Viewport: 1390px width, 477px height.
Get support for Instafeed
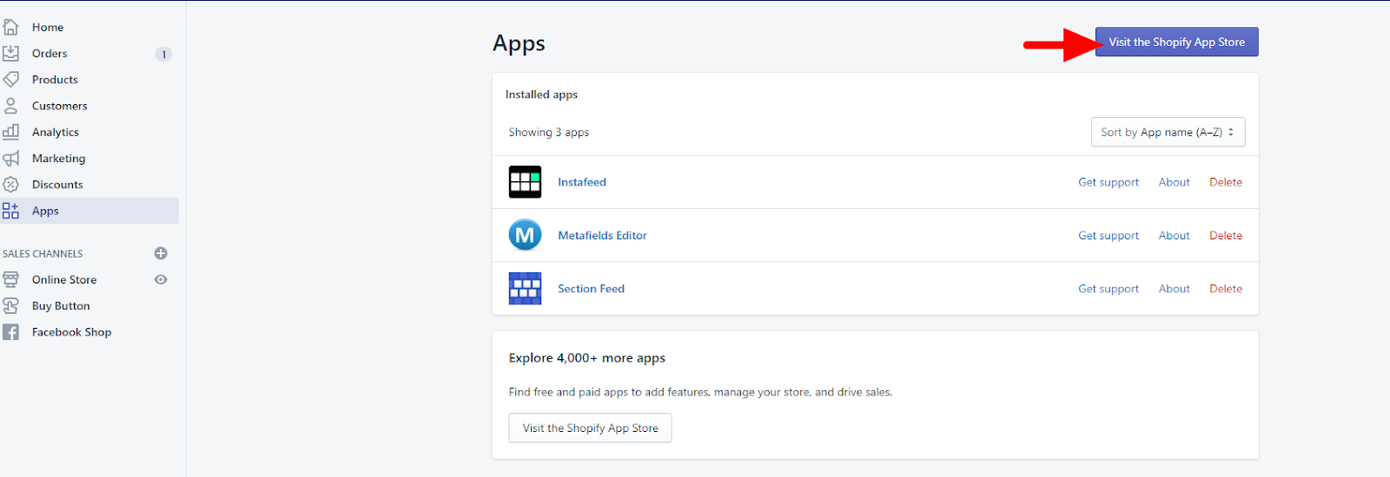tap(1109, 182)
